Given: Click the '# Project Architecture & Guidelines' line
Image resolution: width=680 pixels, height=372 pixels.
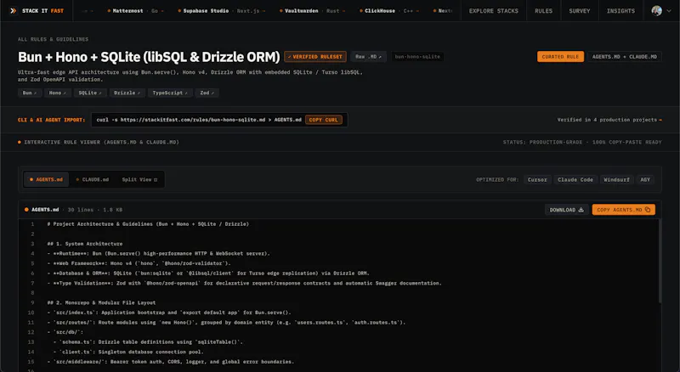Looking at the screenshot, I should click(x=148, y=224).
